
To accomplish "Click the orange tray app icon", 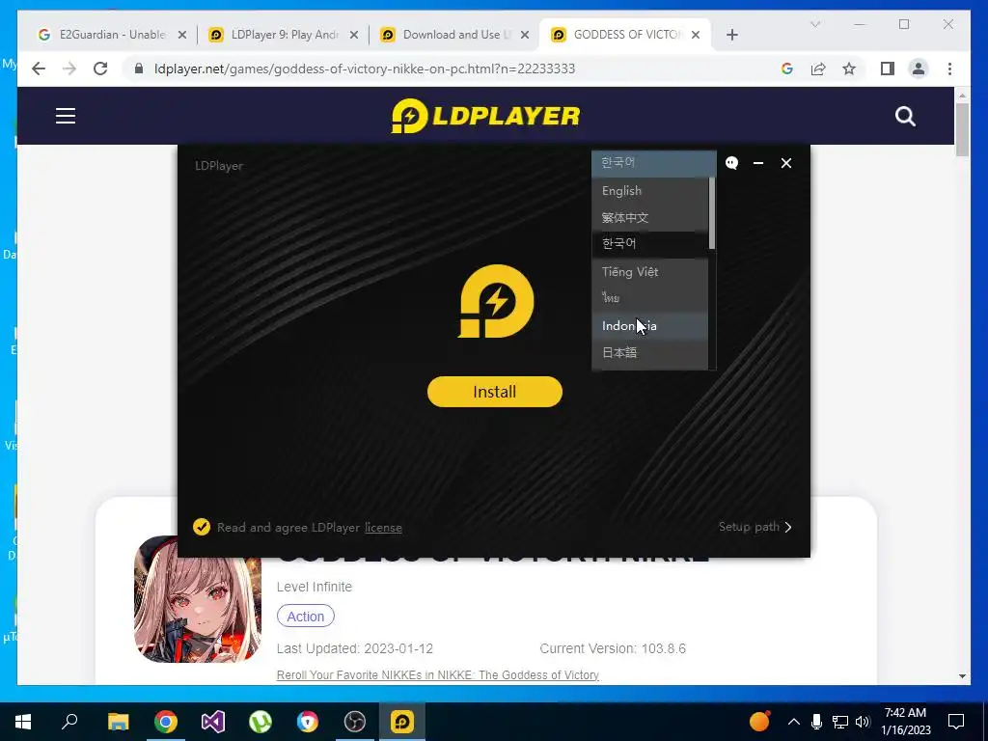I will (x=760, y=722).
